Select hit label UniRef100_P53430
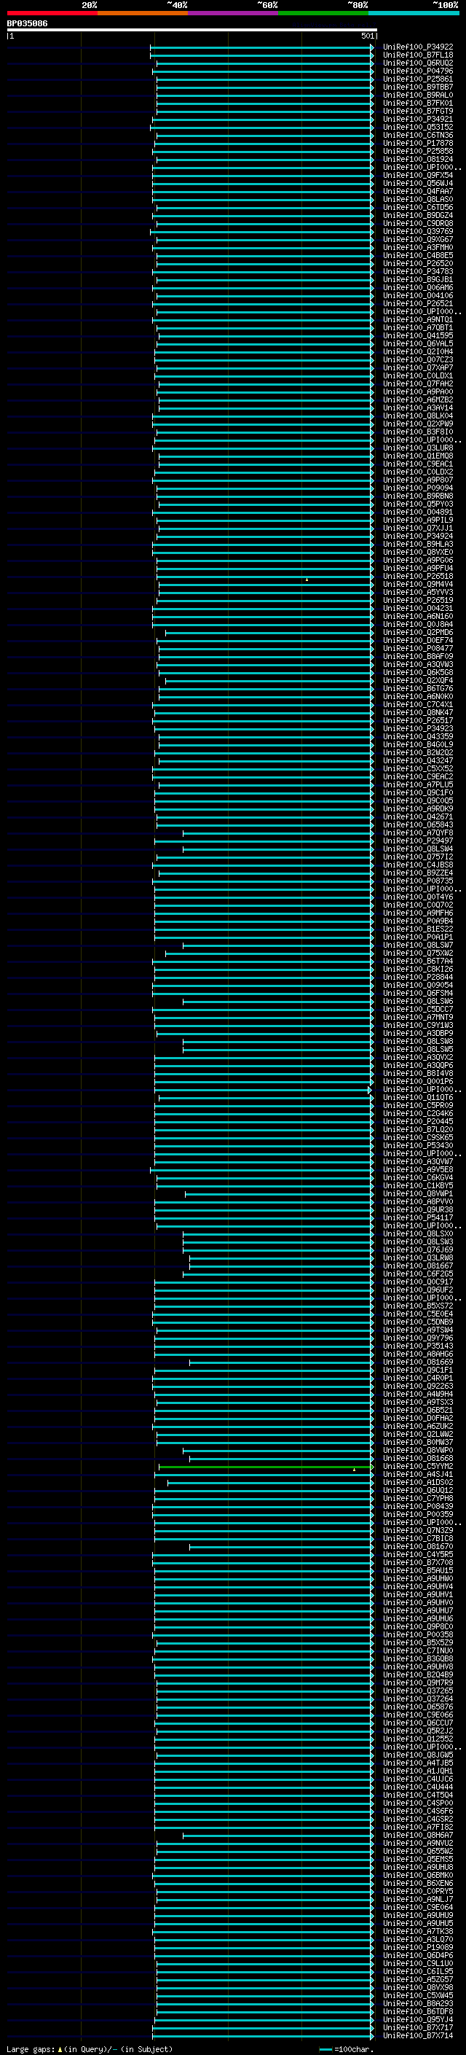Image resolution: width=466 pixels, height=2055 pixels. (x=418, y=1145)
